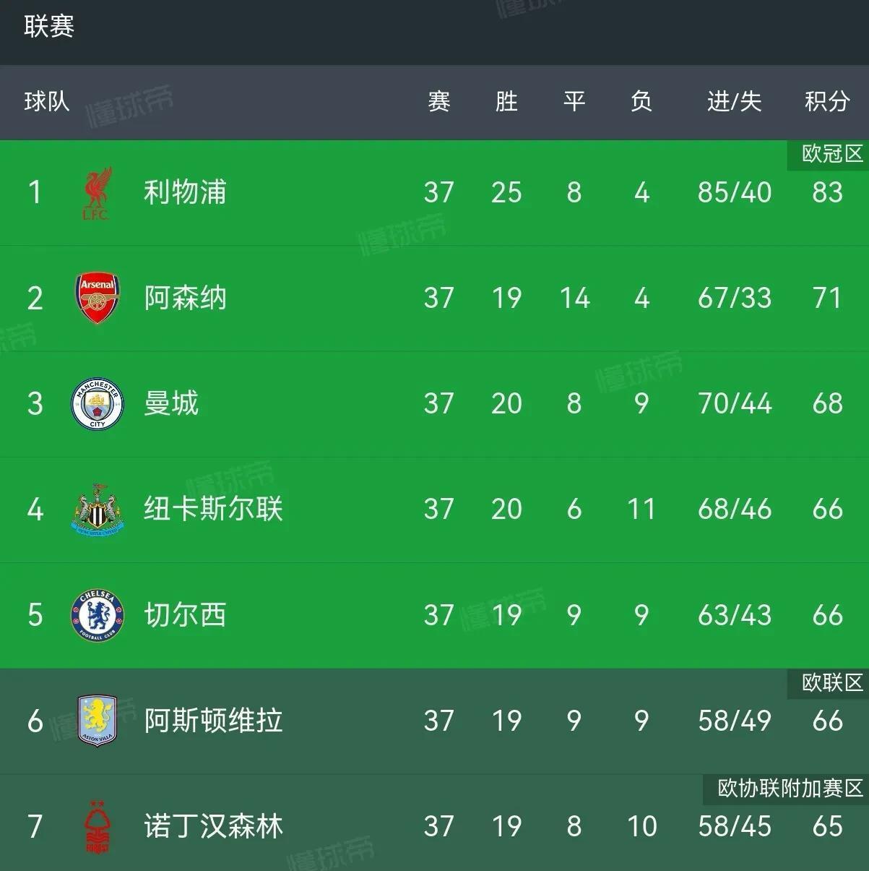Open the 联赛 tab header
869x871 pixels.
(49, 27)
